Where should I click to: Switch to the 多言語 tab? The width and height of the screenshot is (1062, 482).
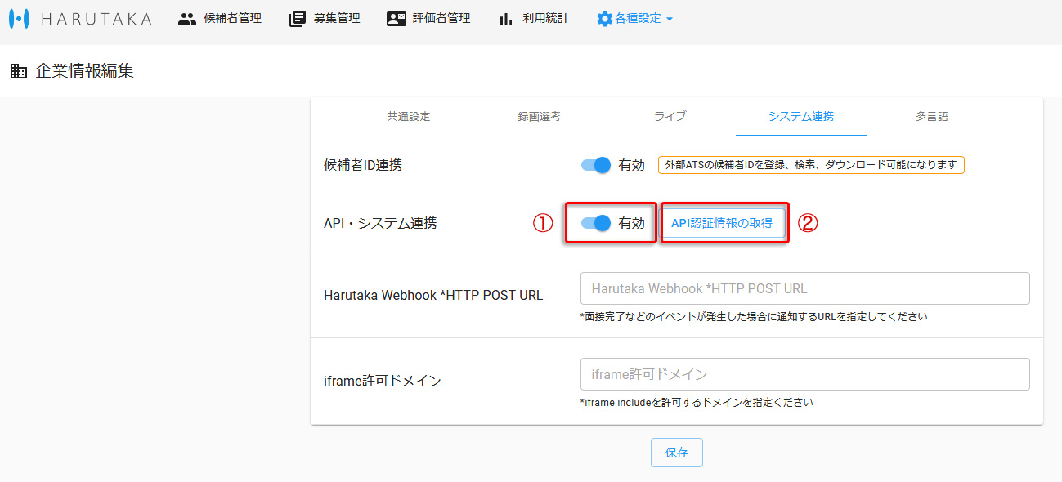(x=931, y=117)
